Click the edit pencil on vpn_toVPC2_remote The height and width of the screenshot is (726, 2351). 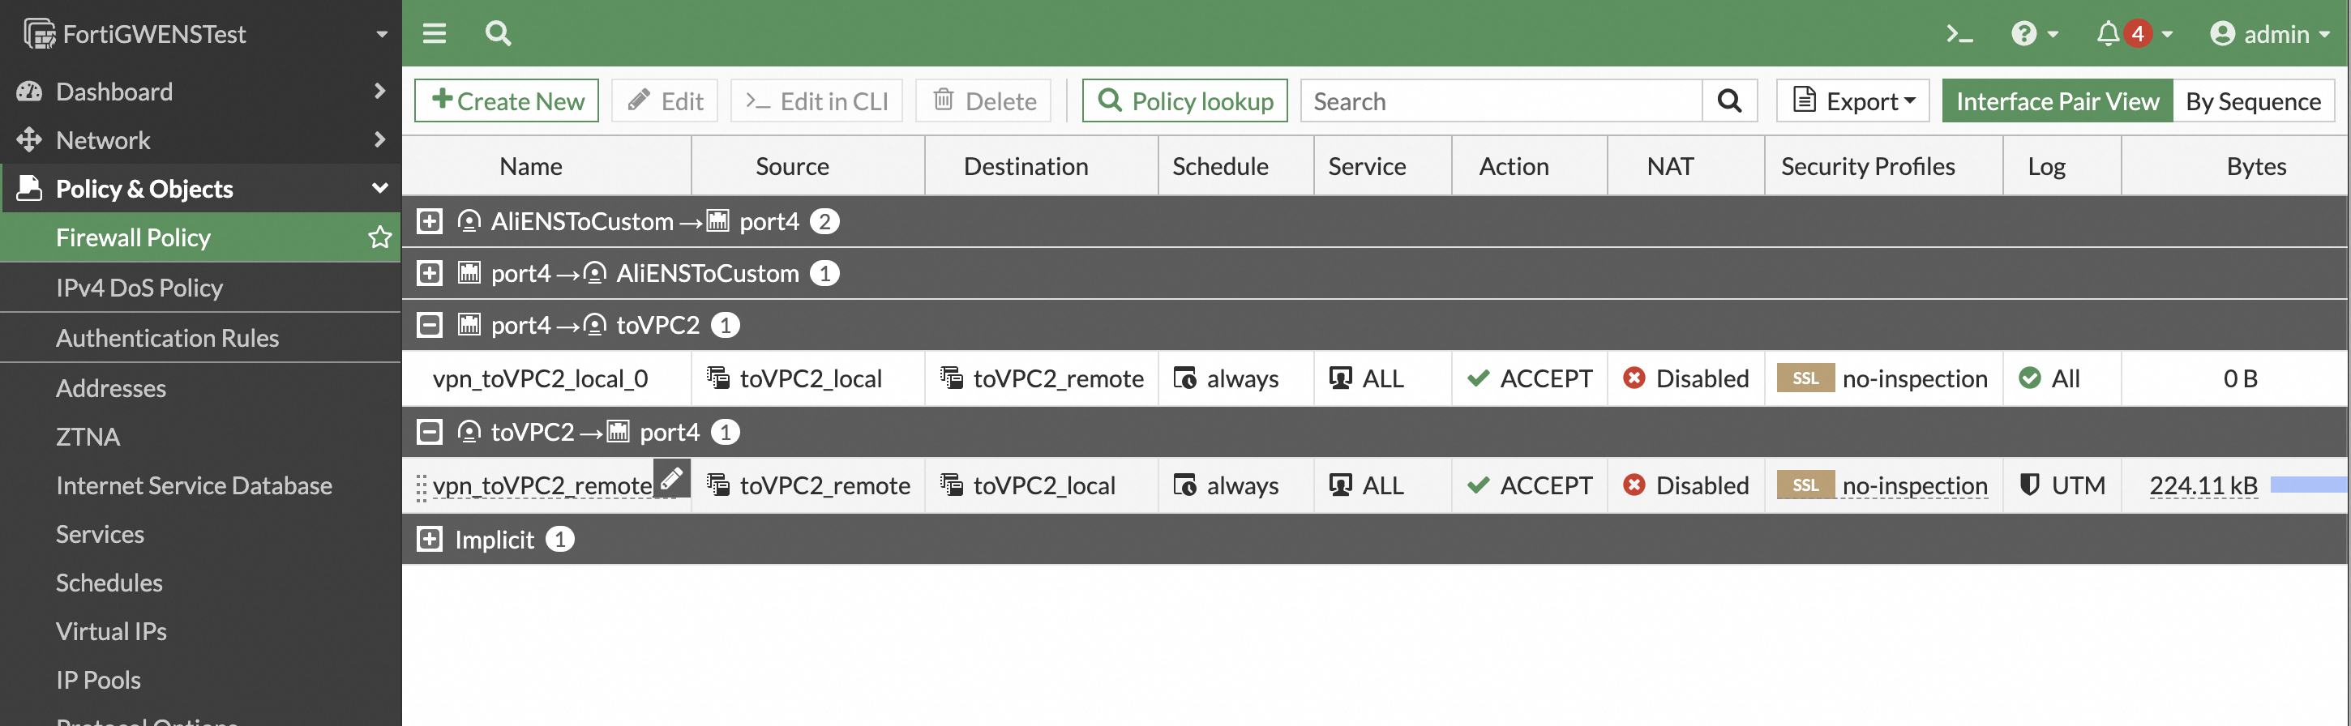point(672,479)
